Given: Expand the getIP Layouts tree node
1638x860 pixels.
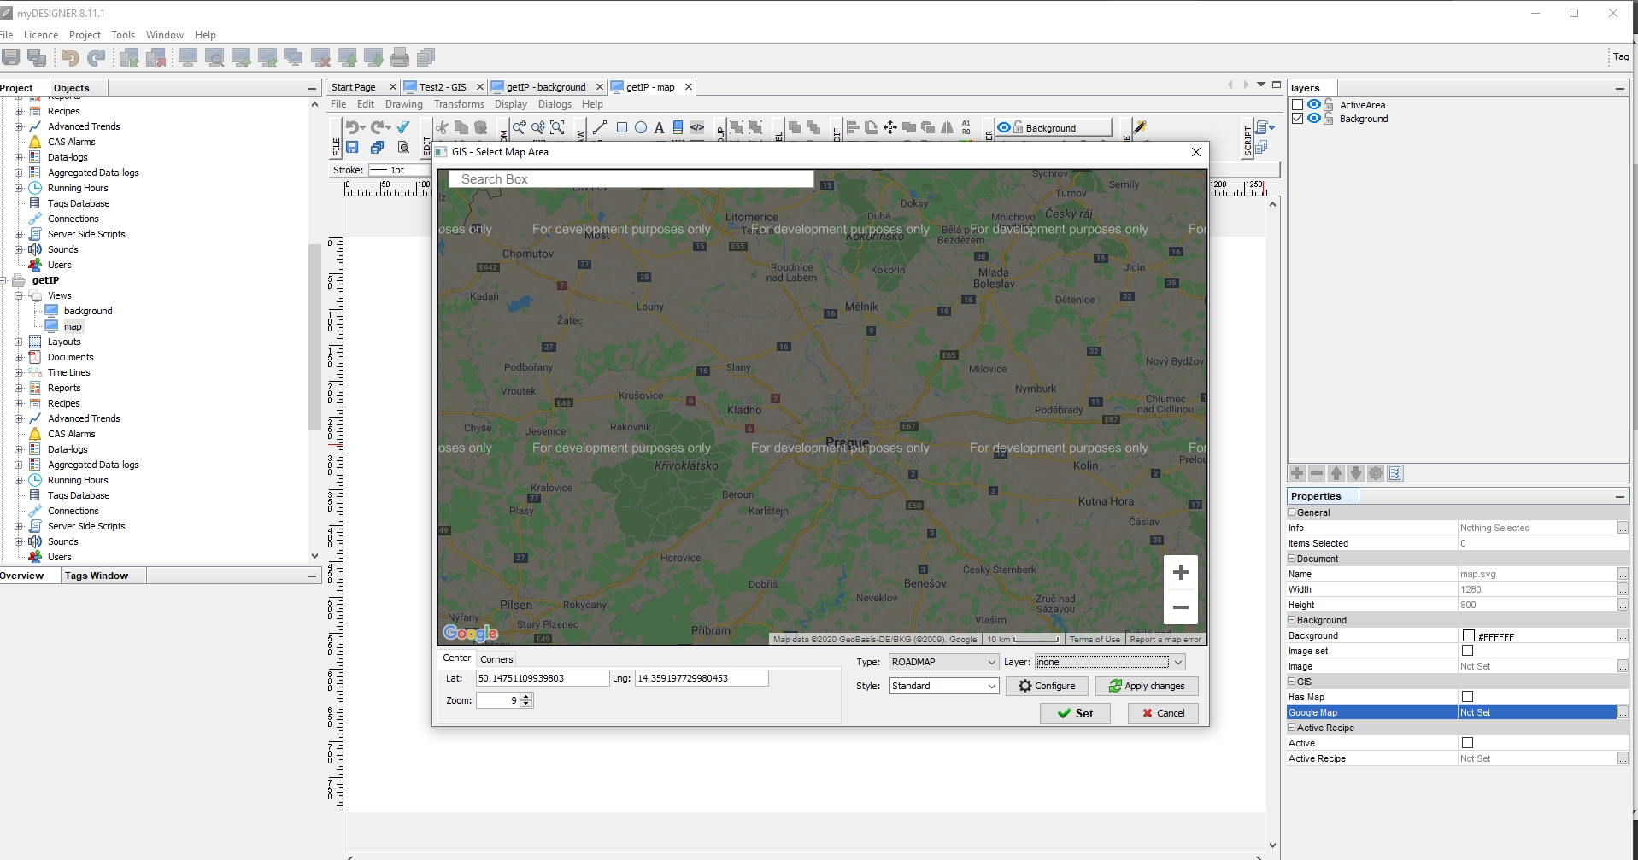Looking at the screenshot, I should (18, 342).
